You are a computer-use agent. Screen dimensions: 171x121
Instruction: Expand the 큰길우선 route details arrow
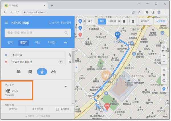(x=66, y=87)
